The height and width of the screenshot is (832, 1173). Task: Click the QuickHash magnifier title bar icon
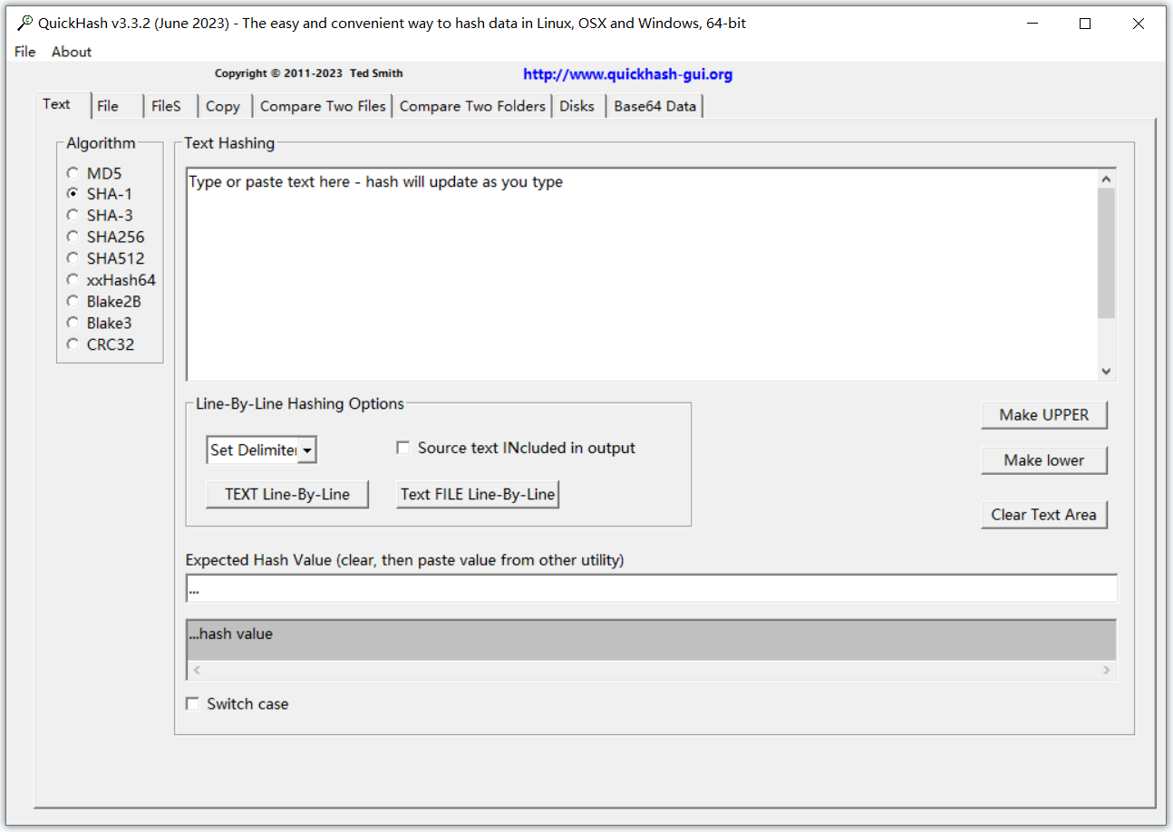point(24,24)
